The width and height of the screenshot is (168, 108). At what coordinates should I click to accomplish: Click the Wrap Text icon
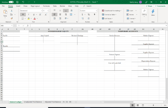pyautogui.click(x=72, y=10)
